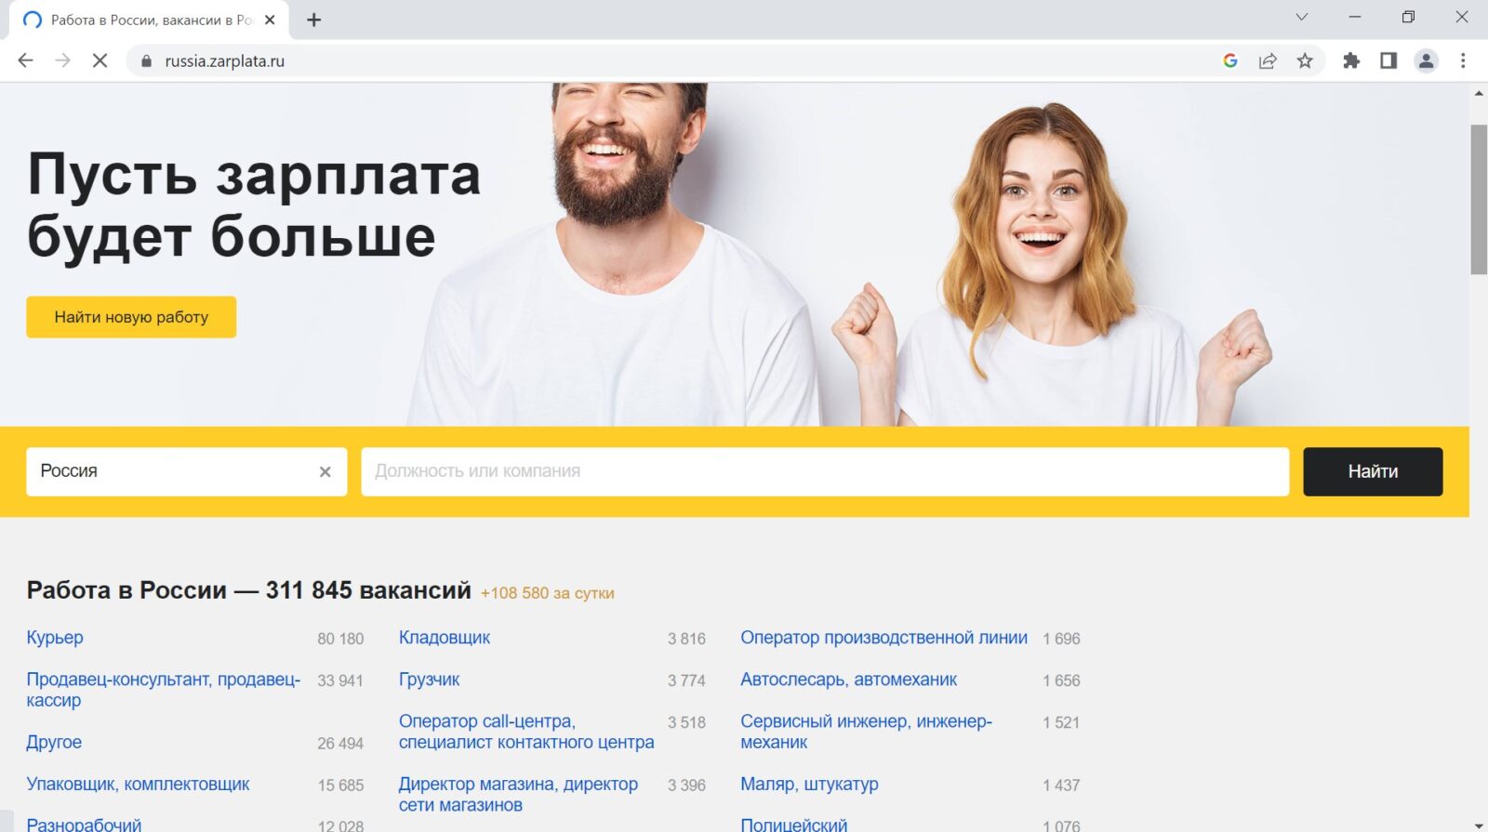The width and height of the screenshot is (1488, 832).
Task: Click the 33 941 vacancy count
Action: [x=340, y=680]
